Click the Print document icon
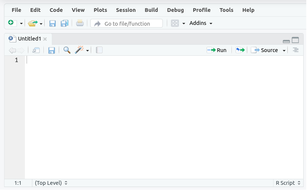 pyautogui.click(x=80, y=23)
